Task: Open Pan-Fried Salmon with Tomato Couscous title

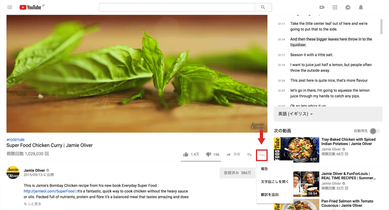Action: point(347,203)
